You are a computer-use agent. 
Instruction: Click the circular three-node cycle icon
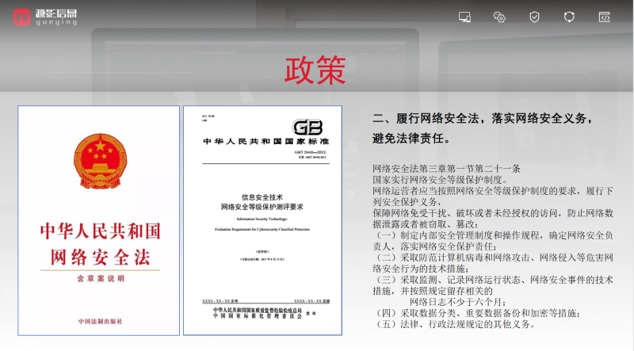(569, 17)
